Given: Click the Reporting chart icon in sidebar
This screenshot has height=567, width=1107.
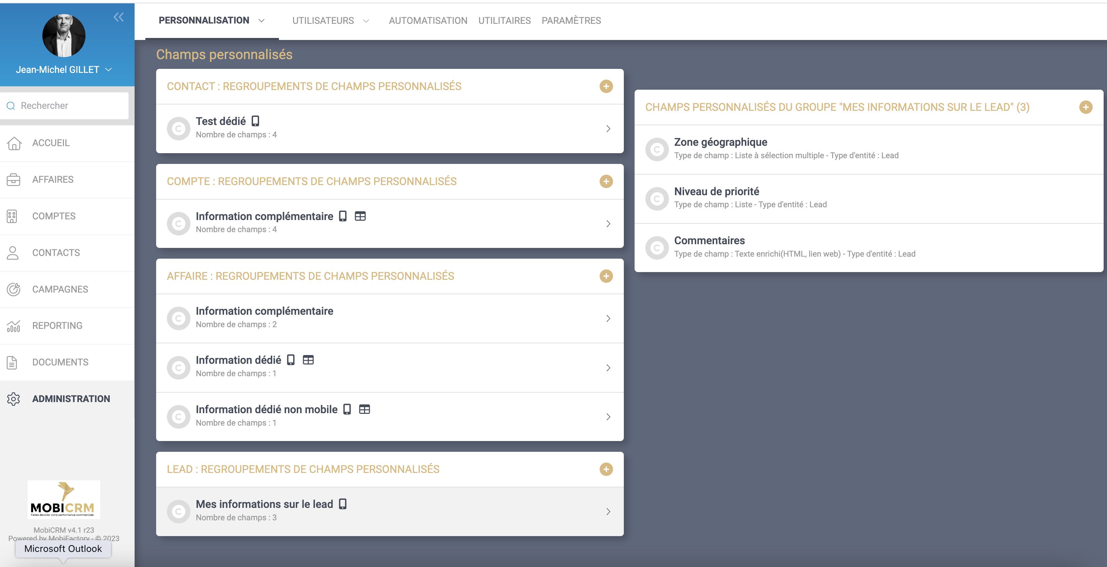Looking at the screenshot, I should (13, 326).
